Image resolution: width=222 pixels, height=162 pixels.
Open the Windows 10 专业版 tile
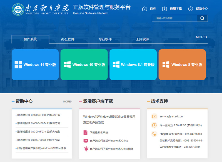[84, 65]
